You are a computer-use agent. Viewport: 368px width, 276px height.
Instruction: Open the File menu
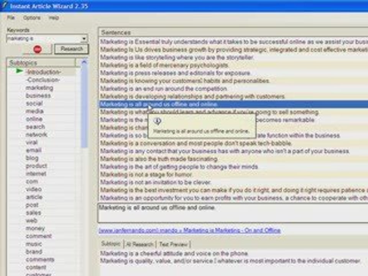[x=11, y=18]
